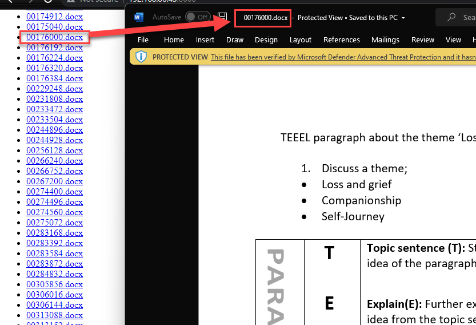Viewport: 476px width, 325px height.
Task: Open 00229248.docx link in browser
Action: [x=55, y=89]
